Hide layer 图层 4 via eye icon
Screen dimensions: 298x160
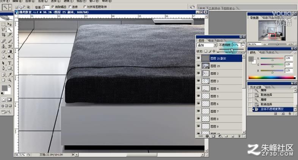pos(198,89)
